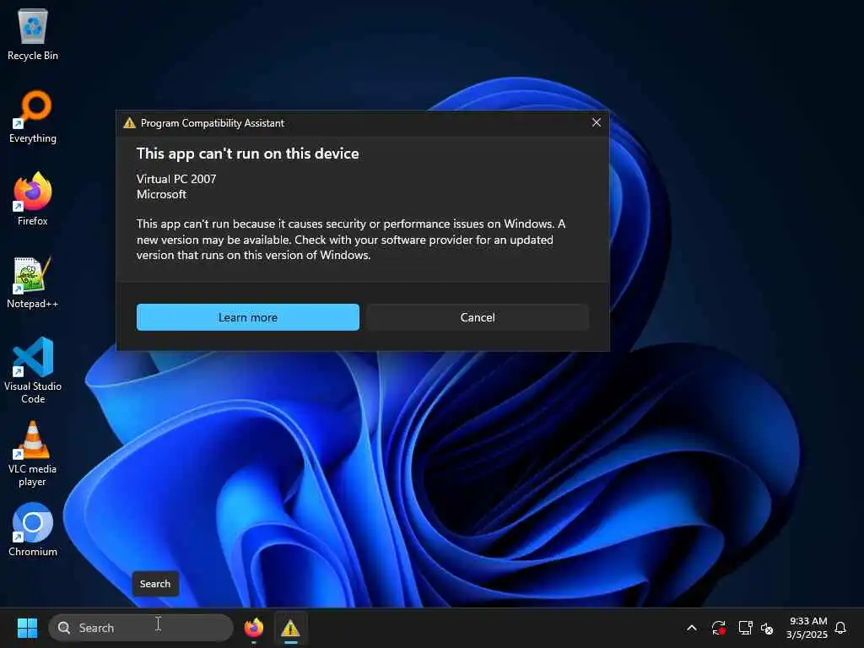Screen dimensions: 864x648
Task: Open the clock showing 9:33 AM
Action: (x=807, y=628)
